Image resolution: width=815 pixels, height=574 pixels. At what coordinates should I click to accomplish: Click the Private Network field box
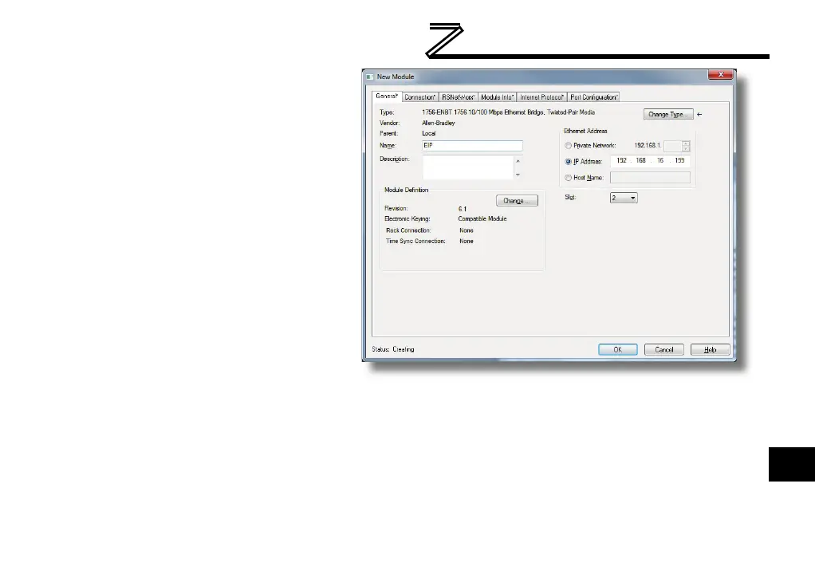click(672, 146)
